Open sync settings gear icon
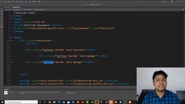Viewport: 185px width, 104px height. pyautogui.click(x=172, y=1)
